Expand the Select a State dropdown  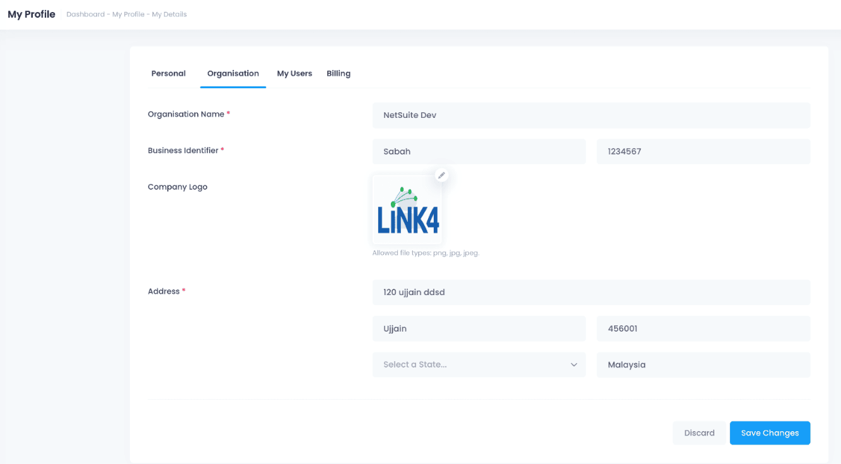478,364
